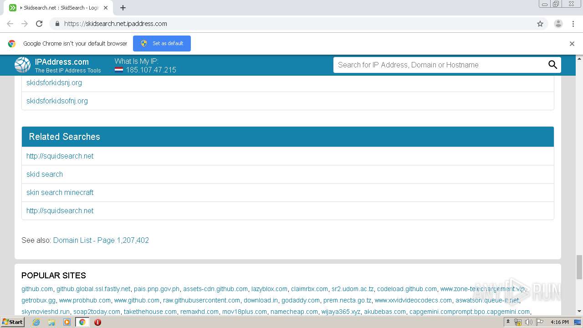Open the pais.pnp.gov.ph link
The height and width of the screenshot is (328, 583).
(x=157, y=289)
